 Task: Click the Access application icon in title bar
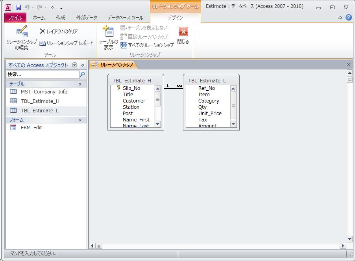[x=8, y=7]
